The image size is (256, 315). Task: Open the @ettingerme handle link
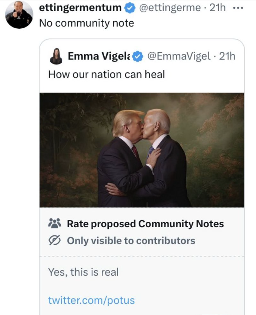pos(170,7)
